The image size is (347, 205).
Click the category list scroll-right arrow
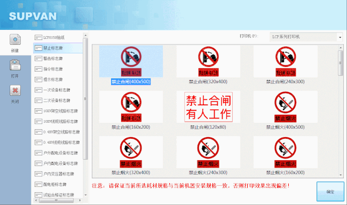coord(80,200)
